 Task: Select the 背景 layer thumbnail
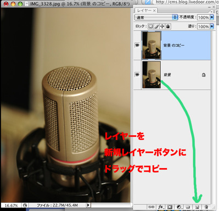(x=151, y=75)
